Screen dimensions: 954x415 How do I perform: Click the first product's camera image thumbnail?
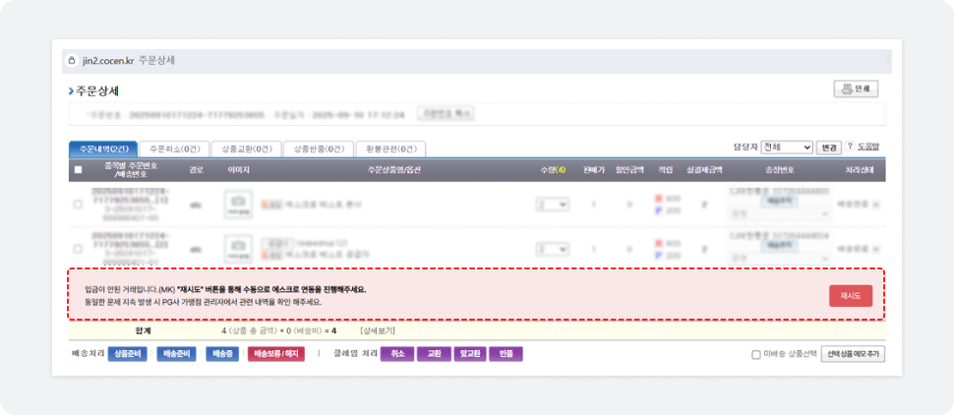[x=238, y=206]
